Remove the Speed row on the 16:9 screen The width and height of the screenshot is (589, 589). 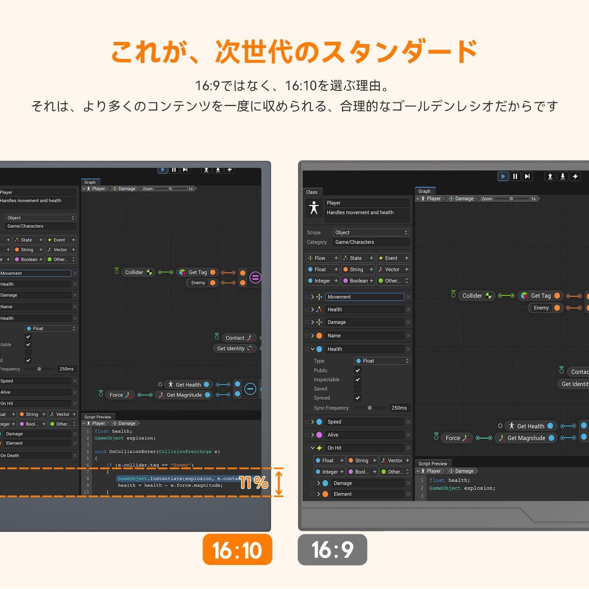[408, 422]
